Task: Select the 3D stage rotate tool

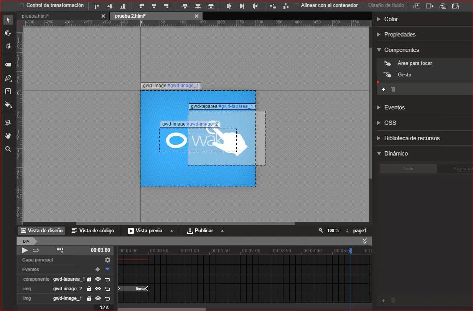Action: click(x=8, y=122)
